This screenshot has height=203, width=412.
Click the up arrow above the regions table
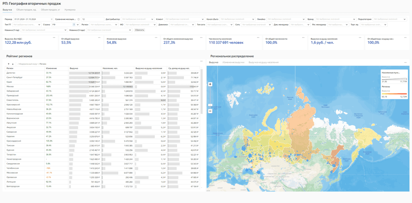pyautogui.click(x=9, y=64)
